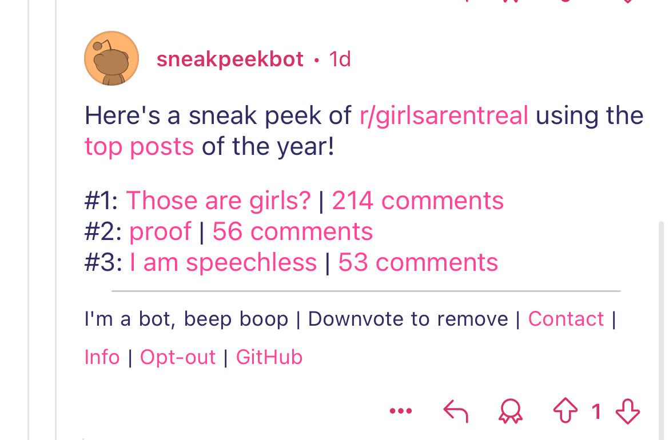The image size is (669, 440).
Task: View the 214 comments link
Action: [418, 201]
